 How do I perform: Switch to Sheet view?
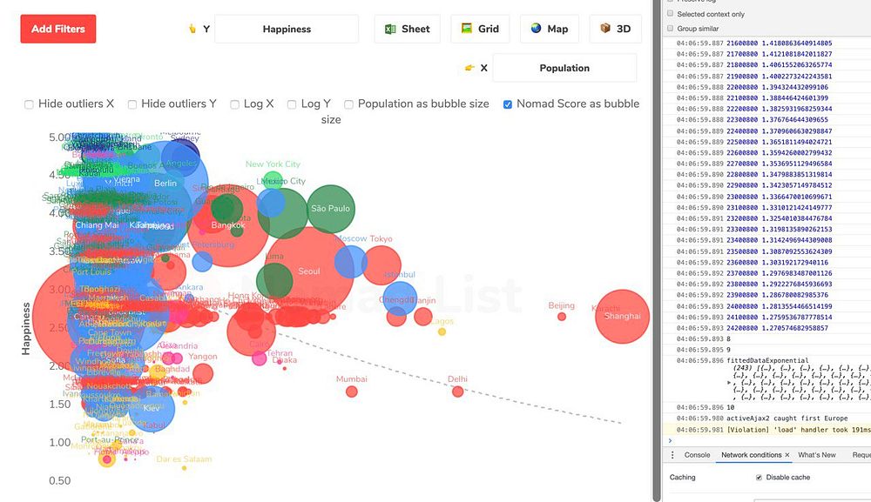tap(407, 29)
